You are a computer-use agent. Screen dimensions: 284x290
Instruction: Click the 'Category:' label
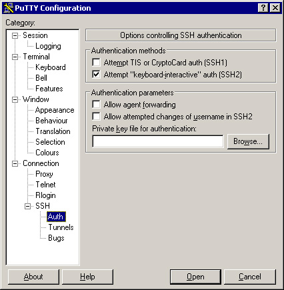pyautogui.click(x=20, y=23)
